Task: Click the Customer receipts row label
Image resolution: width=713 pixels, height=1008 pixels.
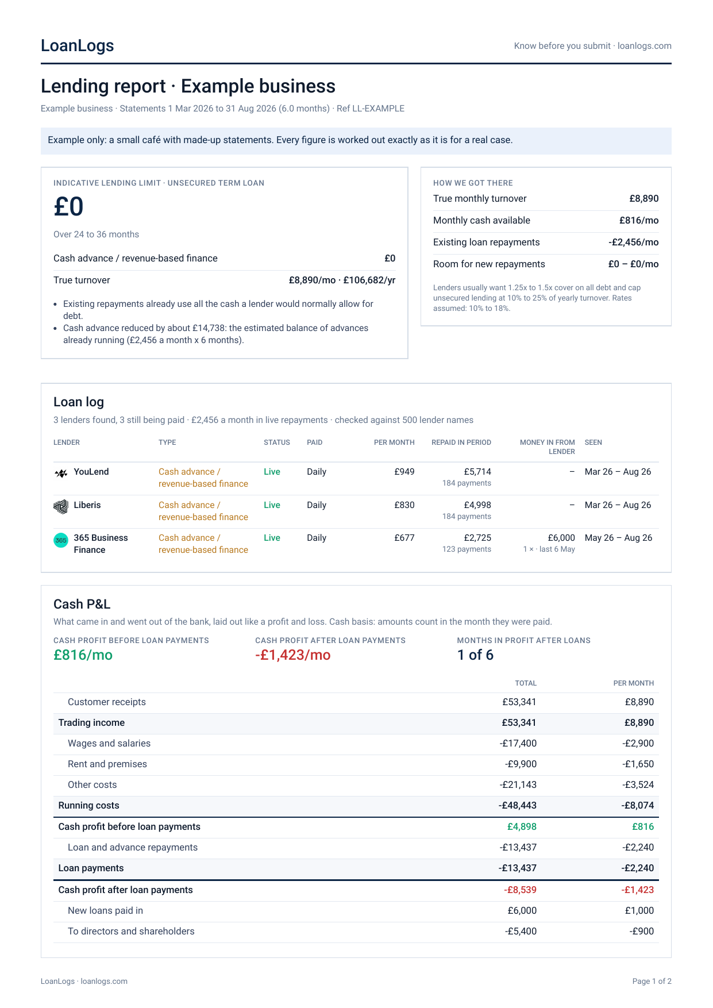Action: tap(107, 702)
